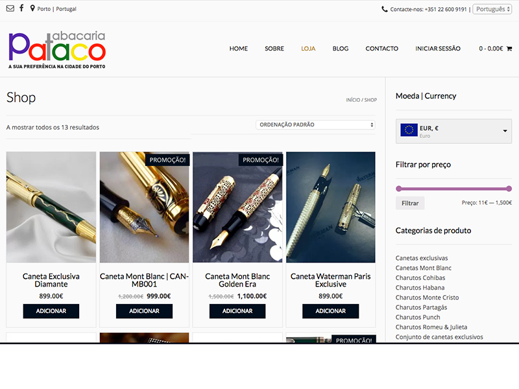Click the Shop page heading
This screenshot has width=519, height=389.
tap(21, 98)
